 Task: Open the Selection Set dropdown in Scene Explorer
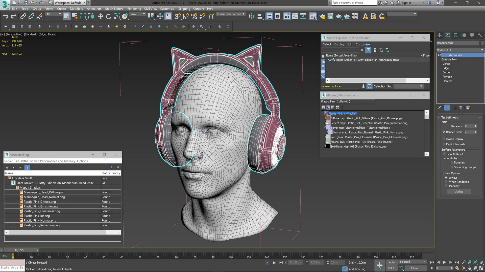tap(408, 86)
